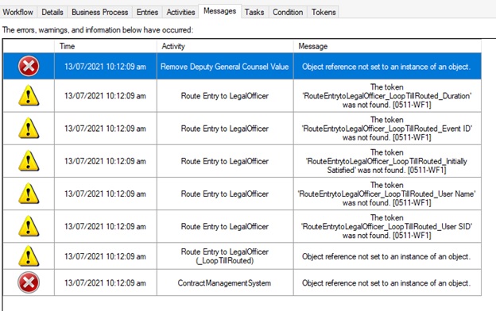Click the warning icon for _LoopTillRouted row

(29, 256)
